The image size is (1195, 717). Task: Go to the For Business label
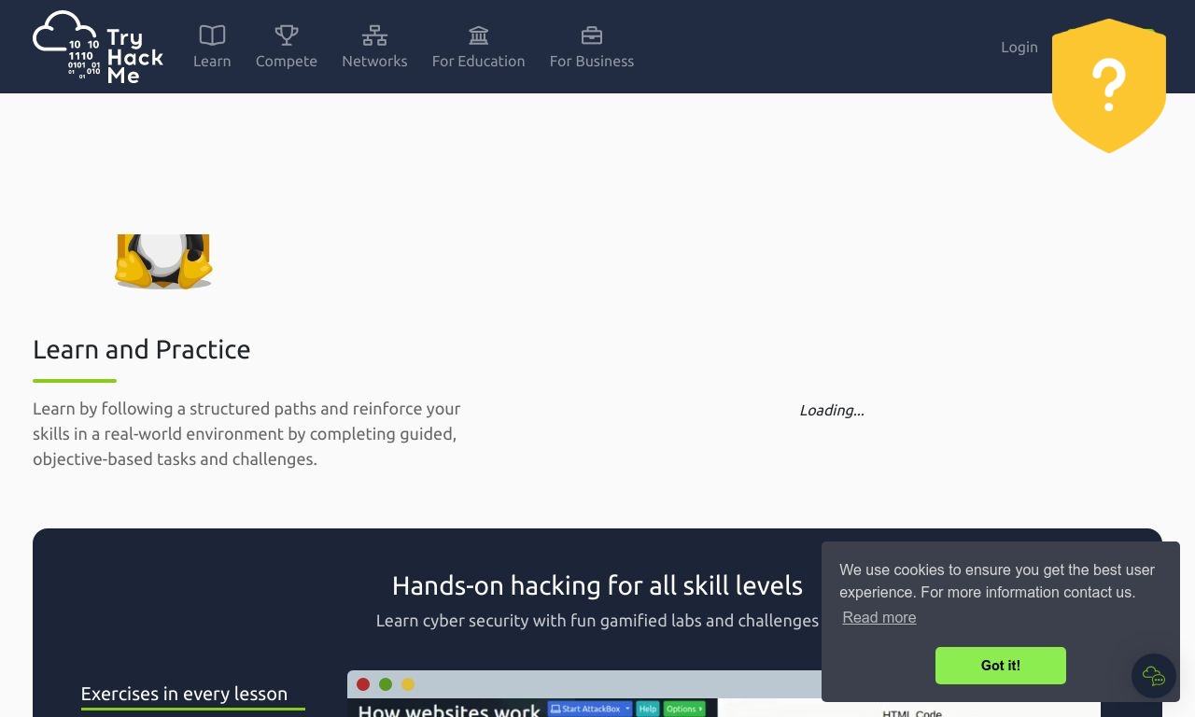(592, 61)
